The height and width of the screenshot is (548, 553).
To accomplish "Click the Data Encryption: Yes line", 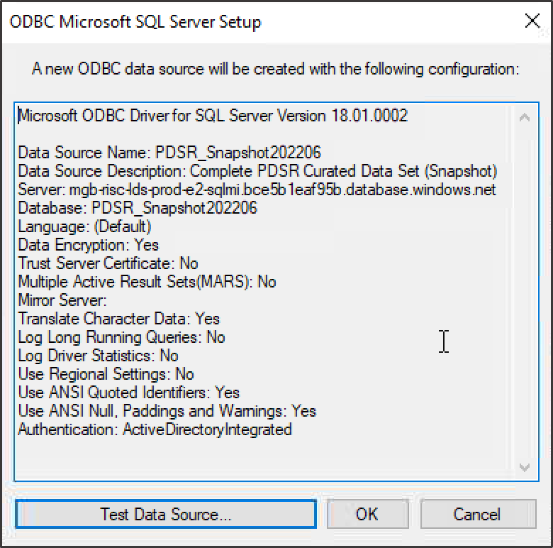I will (x=88, y=245).
